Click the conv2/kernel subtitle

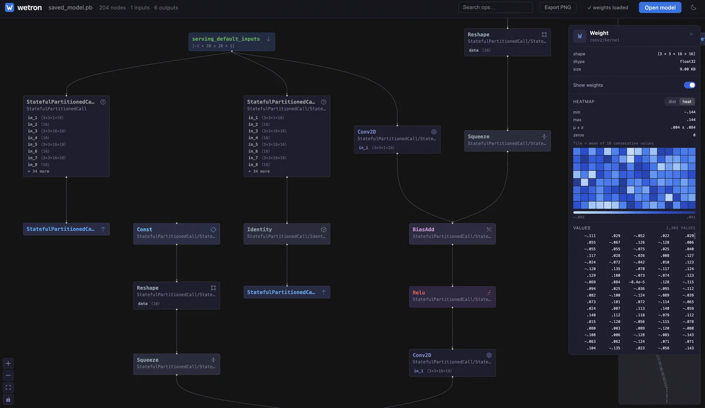(605, 40)
